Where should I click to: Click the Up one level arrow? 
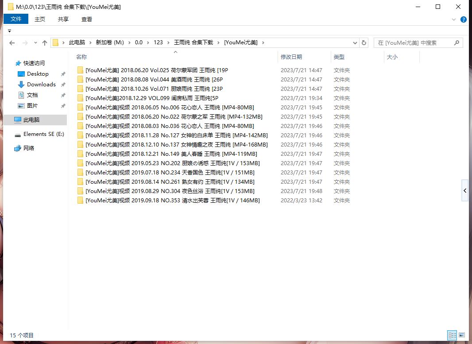point(44,43)
